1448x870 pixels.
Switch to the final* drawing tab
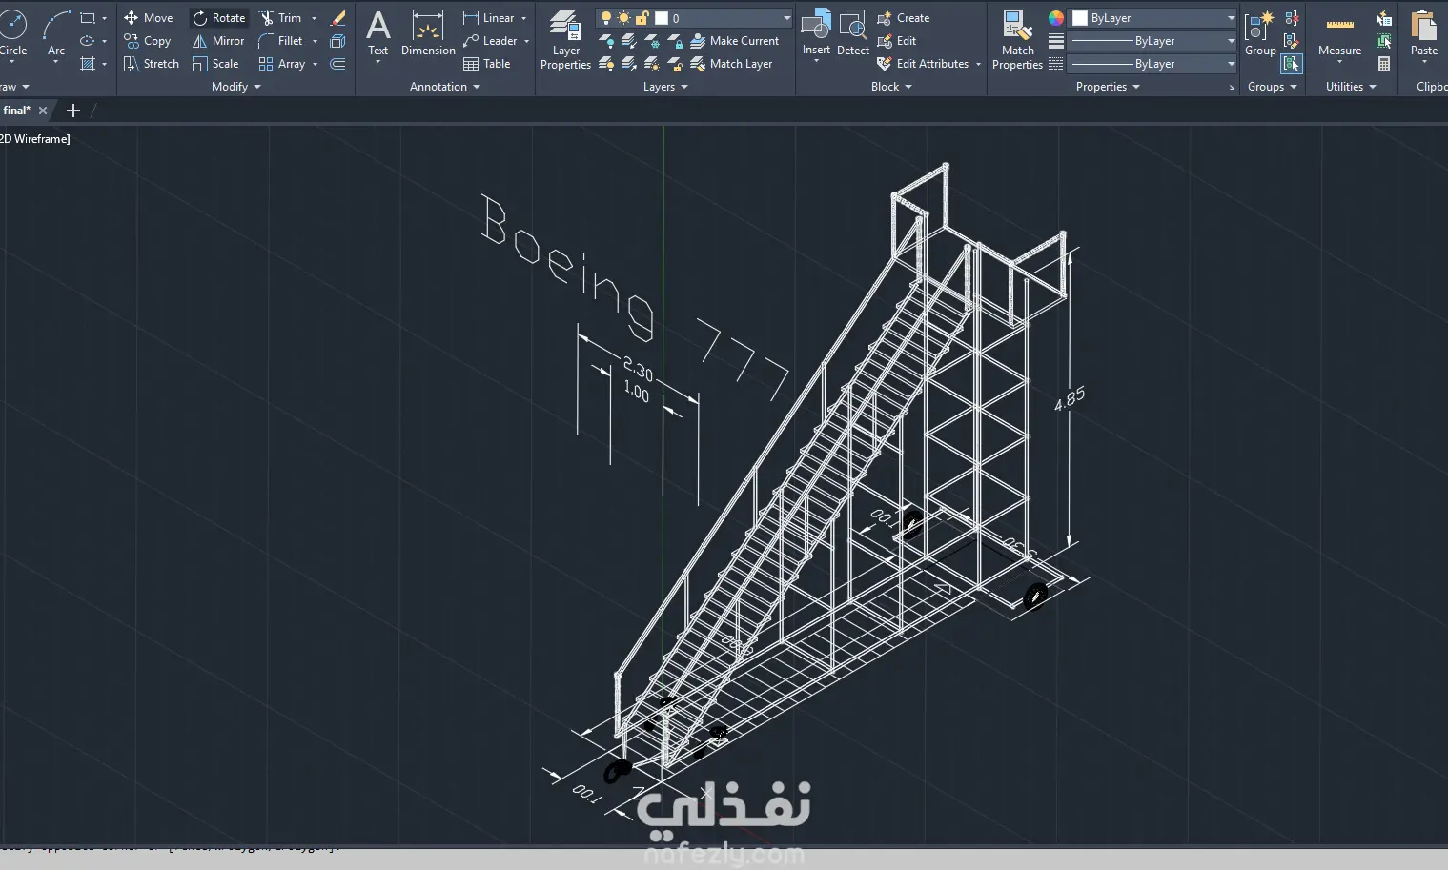[16, 111]
